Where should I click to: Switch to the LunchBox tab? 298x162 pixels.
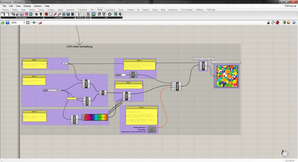coord(110,9)
